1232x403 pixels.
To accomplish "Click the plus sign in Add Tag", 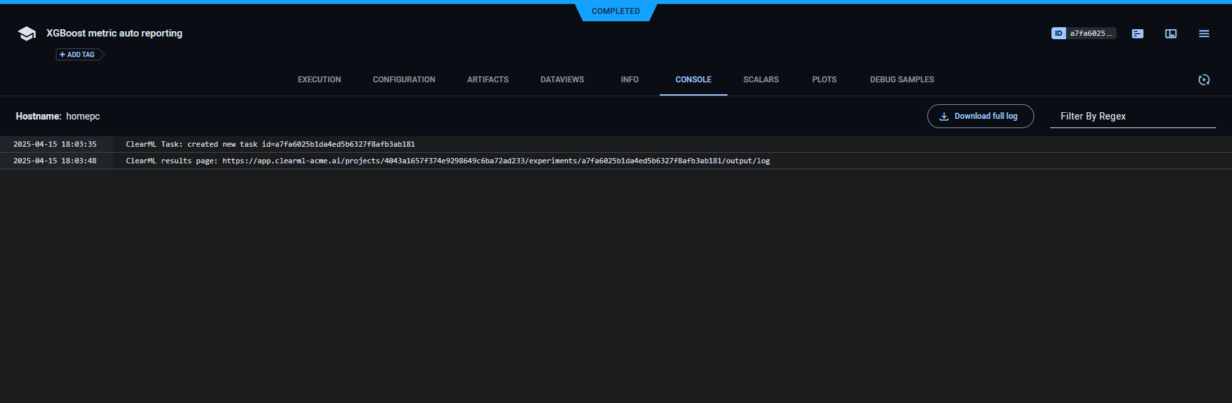I will pos(62,54).
